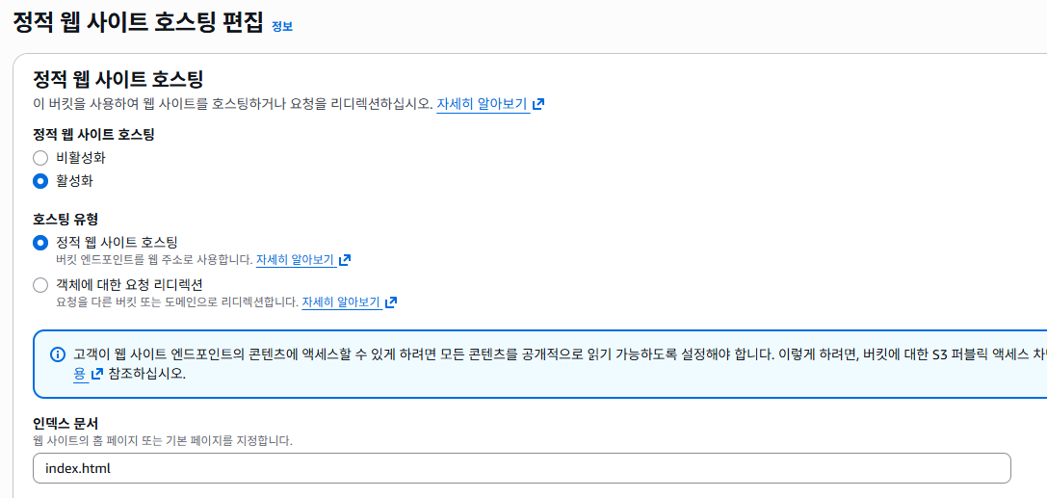Click external link icon after redirect description link
The width and height of the screenshot is (1047, 498).
point(391,302)
